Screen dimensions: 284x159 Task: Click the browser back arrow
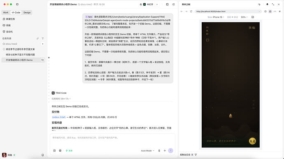pos(182,12)
